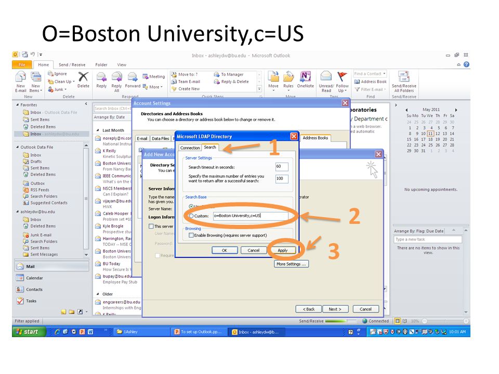Click the Unread/Read envelope icon
Screen dimensions: 499x374
point(326,77)
